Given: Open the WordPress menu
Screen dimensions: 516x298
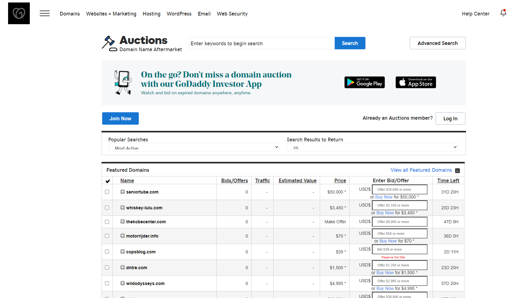Looking at the screenshot, I should tap(179, 14).
